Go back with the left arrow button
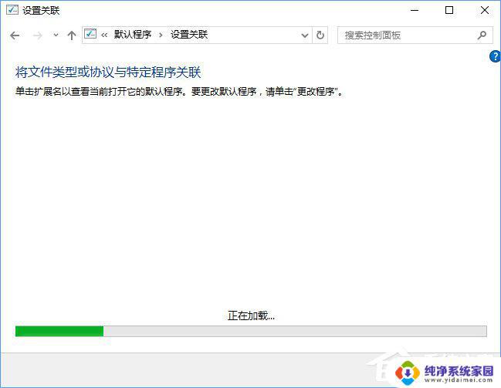This screenshot has width=501, height=388. click(x=15, y=35)
